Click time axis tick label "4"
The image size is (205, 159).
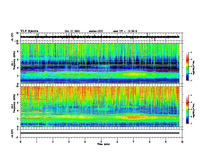tap(85, 142)
